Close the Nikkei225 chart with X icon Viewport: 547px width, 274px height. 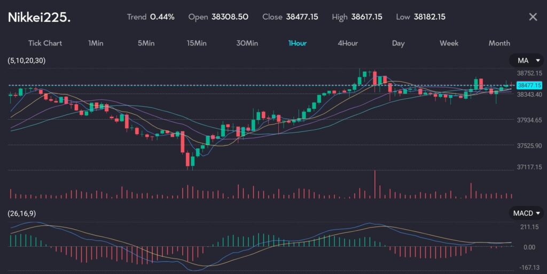point(533,17)
